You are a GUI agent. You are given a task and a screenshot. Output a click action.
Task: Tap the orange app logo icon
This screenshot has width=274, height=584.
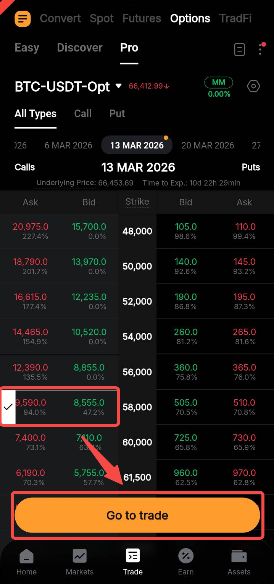[23, 18]
